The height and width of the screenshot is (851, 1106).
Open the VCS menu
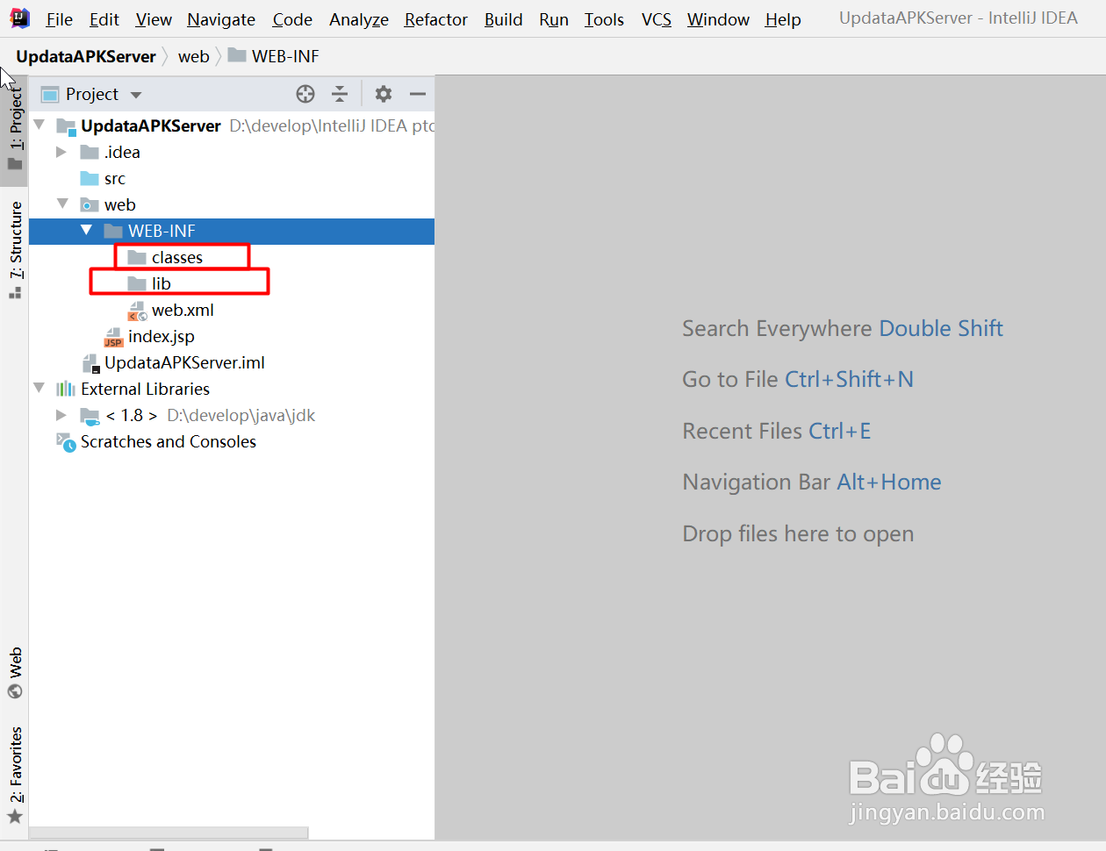(657, 19)
